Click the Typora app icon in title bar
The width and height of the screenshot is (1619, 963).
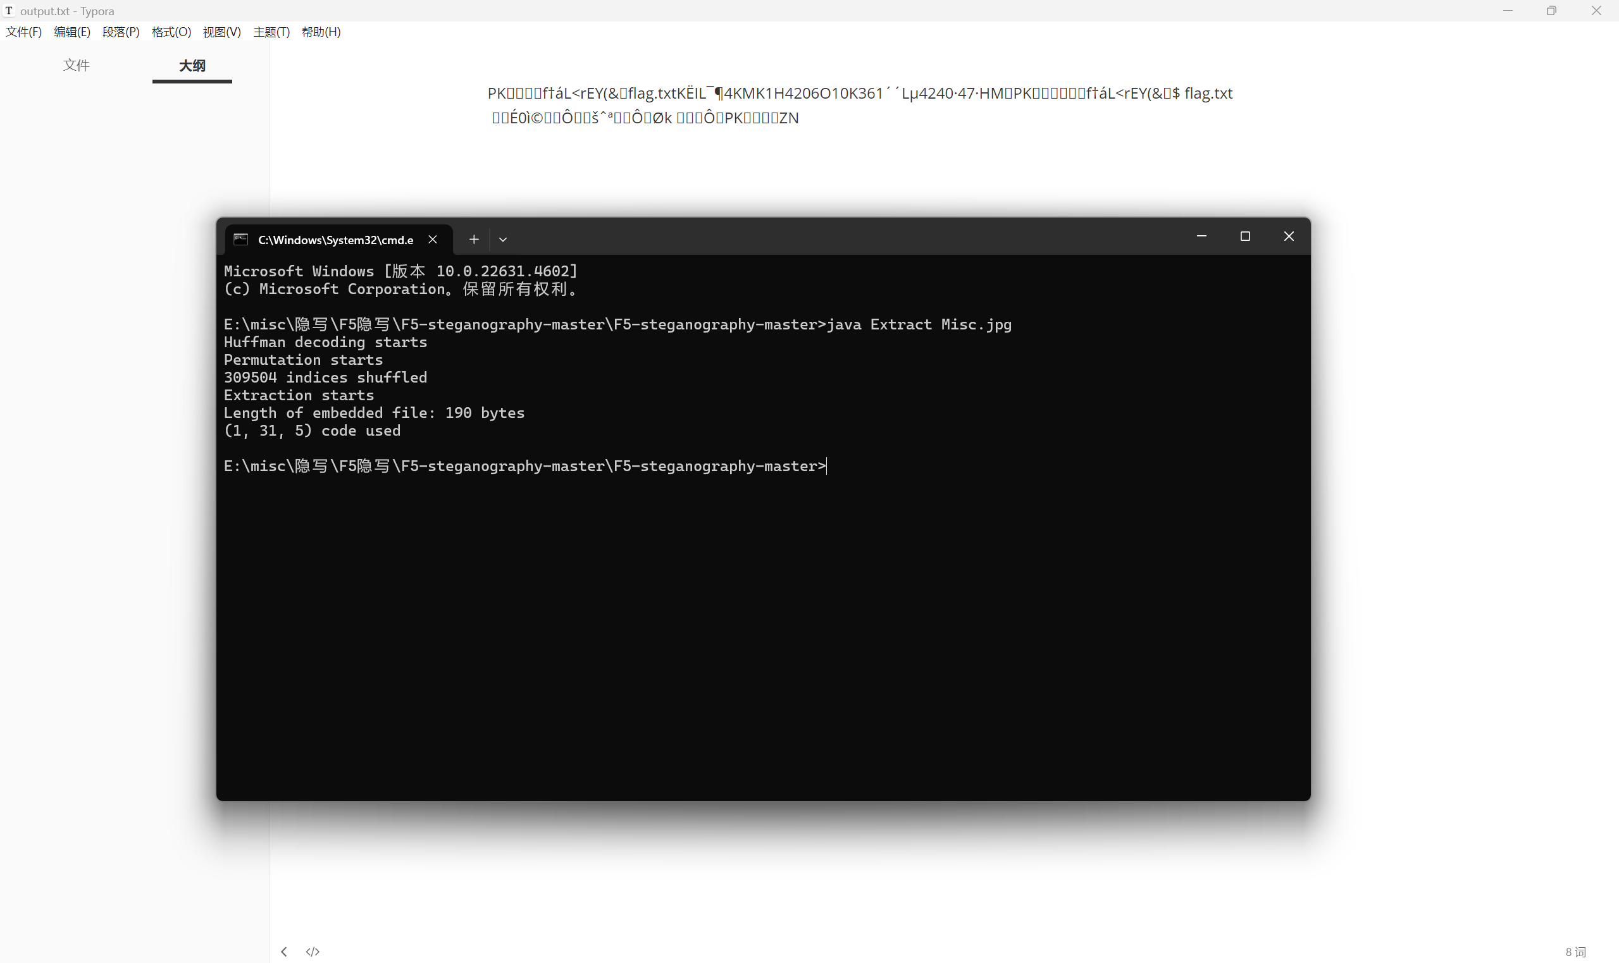pos(9,10)
